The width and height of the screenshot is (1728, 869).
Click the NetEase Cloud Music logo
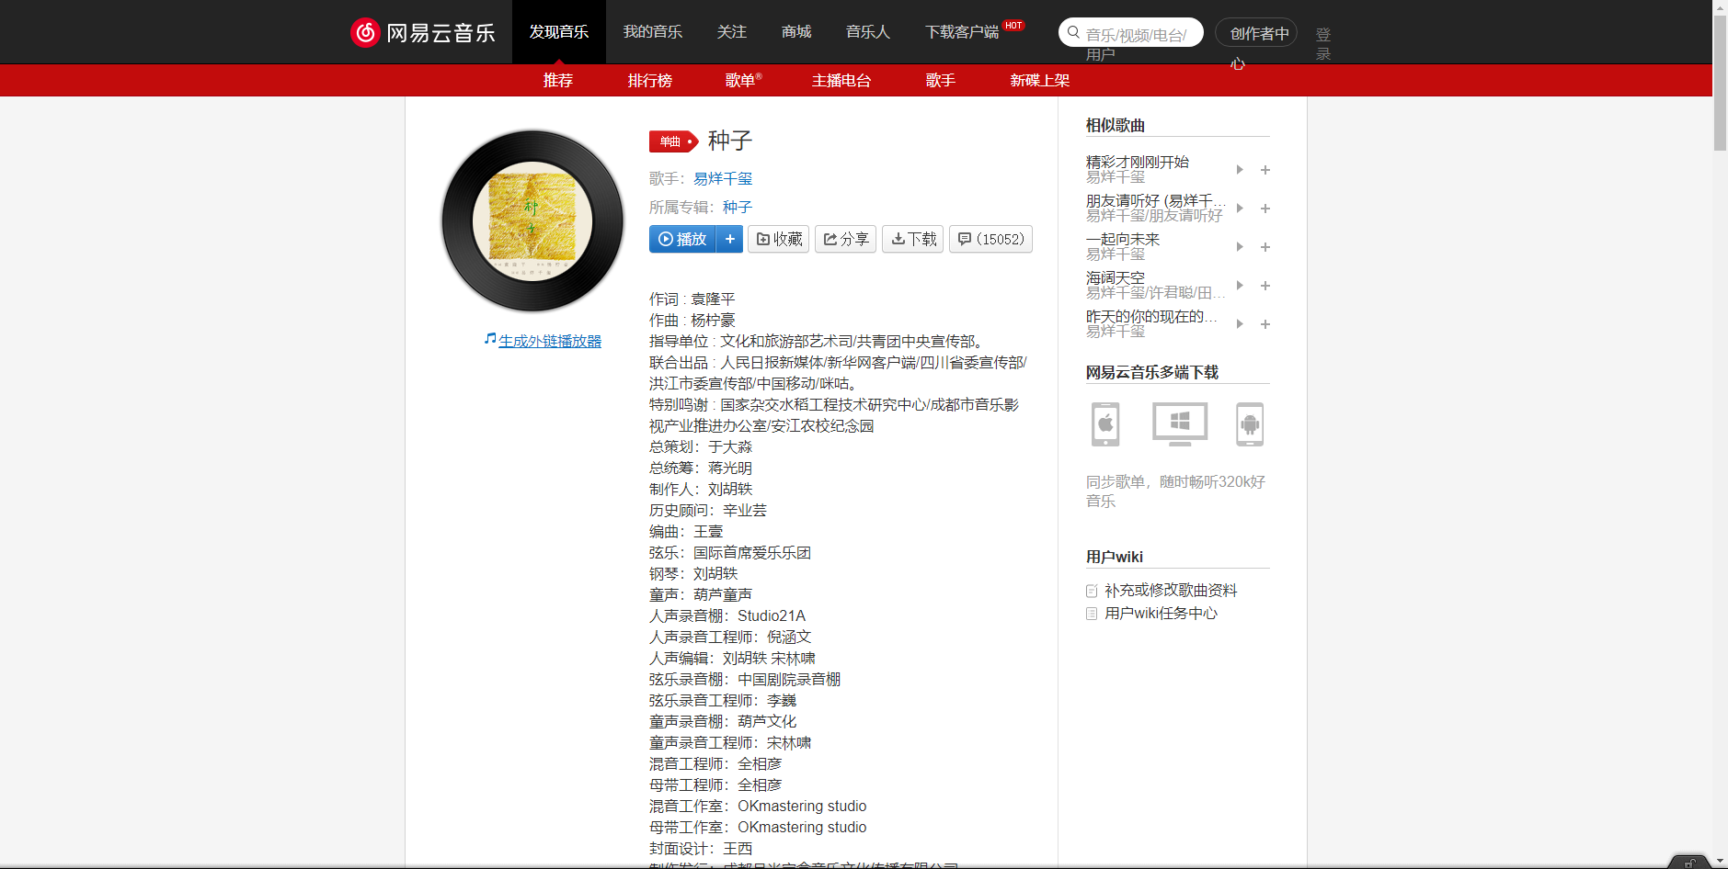(423, 32)
